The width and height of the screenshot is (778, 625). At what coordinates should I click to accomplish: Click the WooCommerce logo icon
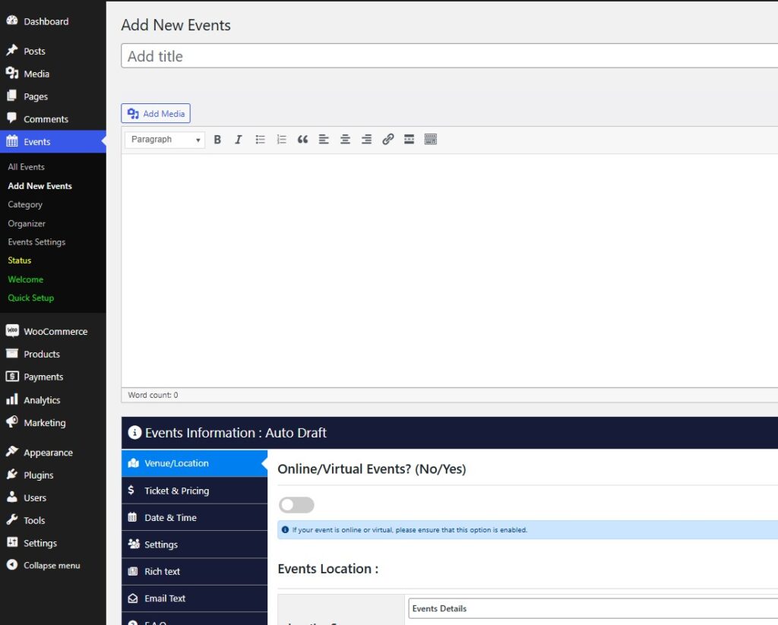tap(12, 330)
